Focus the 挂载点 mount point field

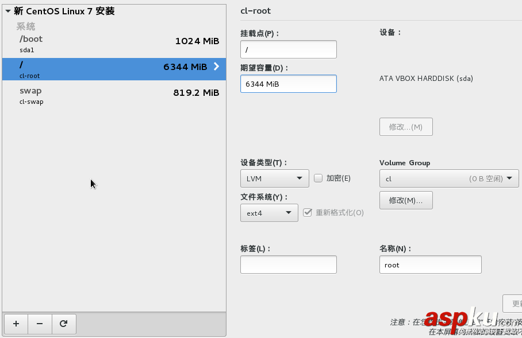pos(288,49)
